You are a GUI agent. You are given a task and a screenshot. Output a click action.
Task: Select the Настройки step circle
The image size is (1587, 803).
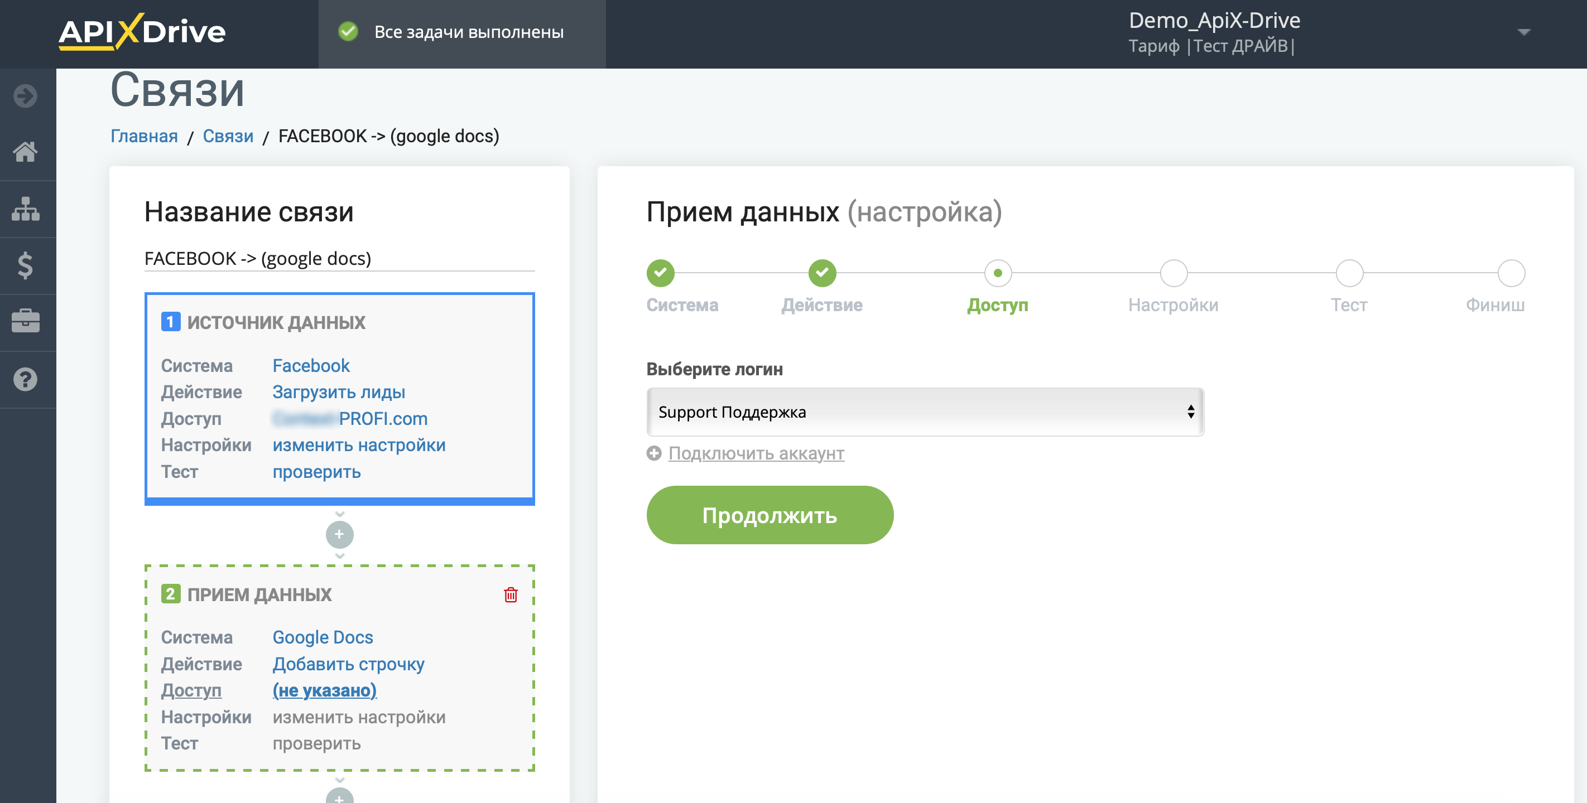click(1174, 273)
